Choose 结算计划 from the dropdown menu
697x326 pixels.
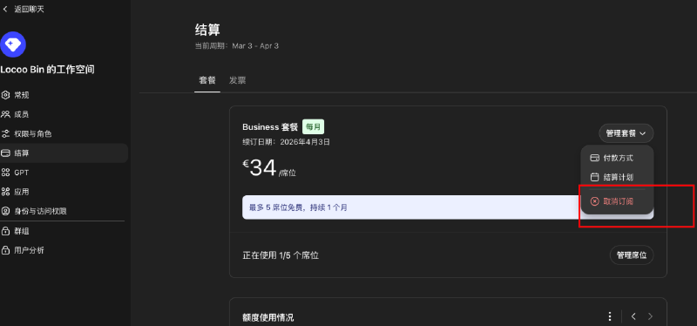[617, 177]
